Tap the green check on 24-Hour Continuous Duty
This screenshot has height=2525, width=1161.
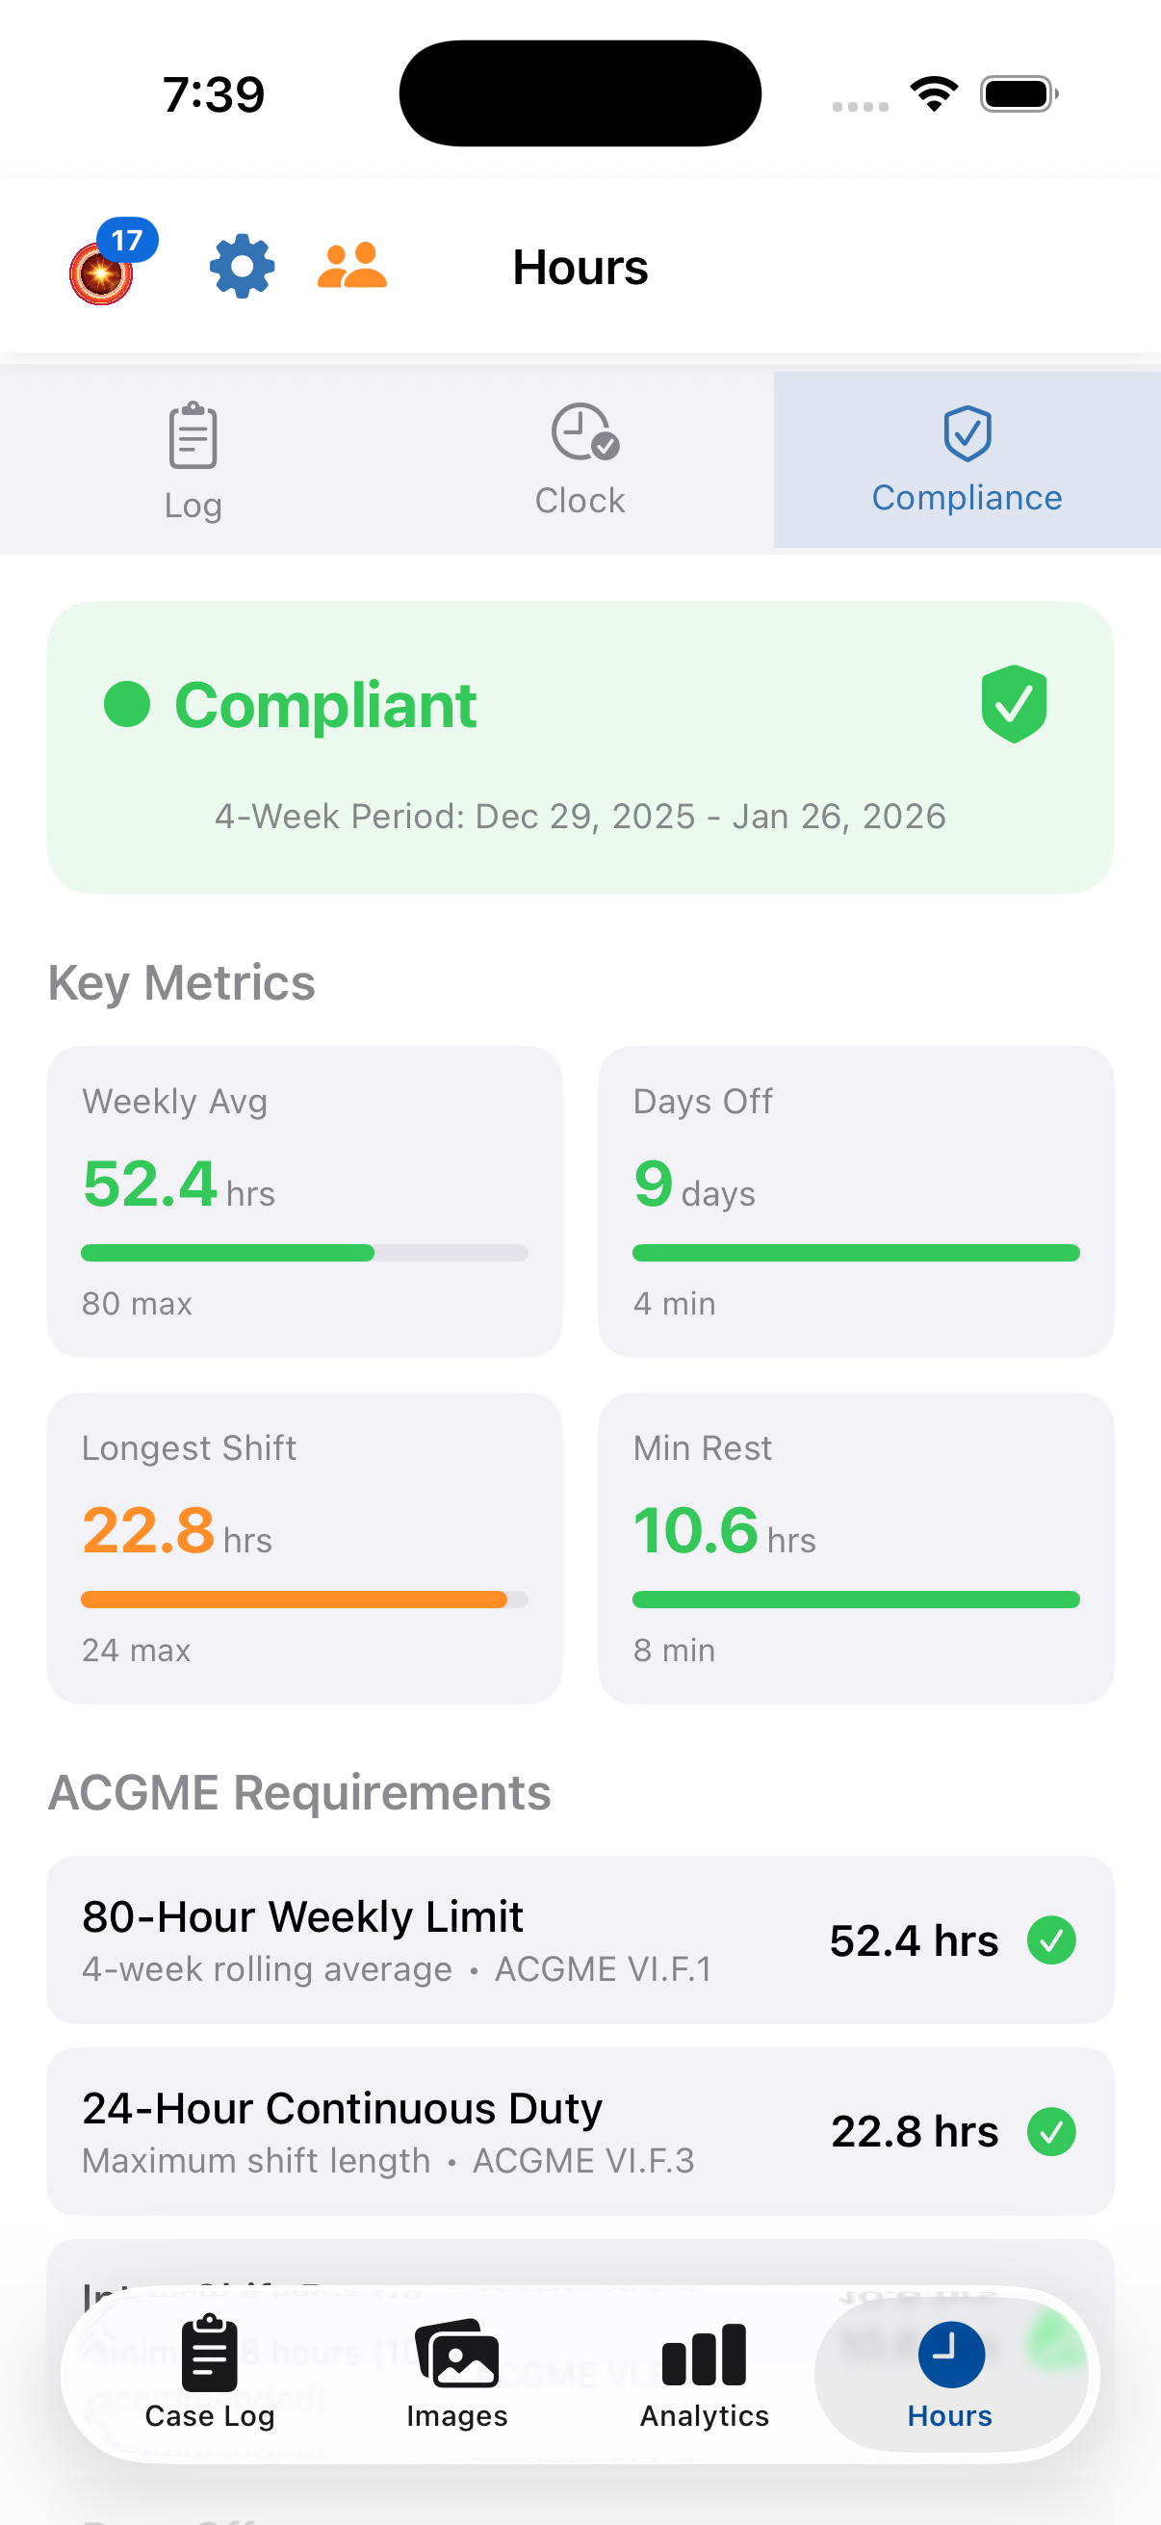(x=1051, y=2131)
